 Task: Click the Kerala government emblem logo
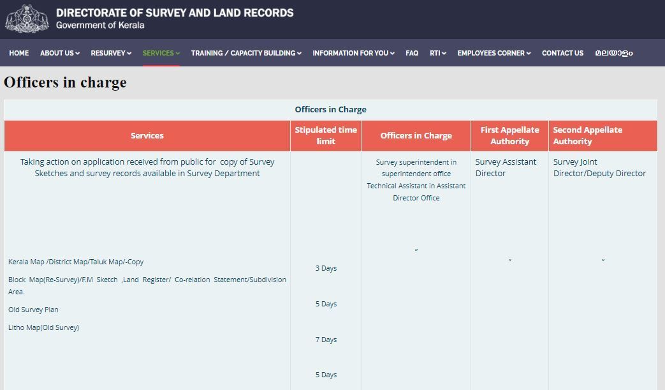pyautogui.click(x=27, y=19)
